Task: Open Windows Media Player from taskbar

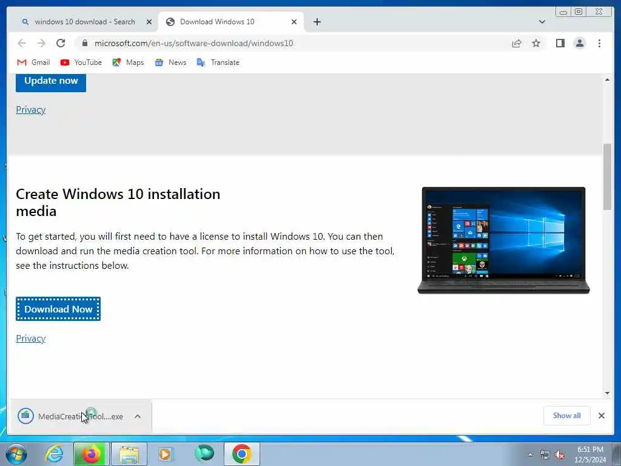Action: [x=166, y=454]
